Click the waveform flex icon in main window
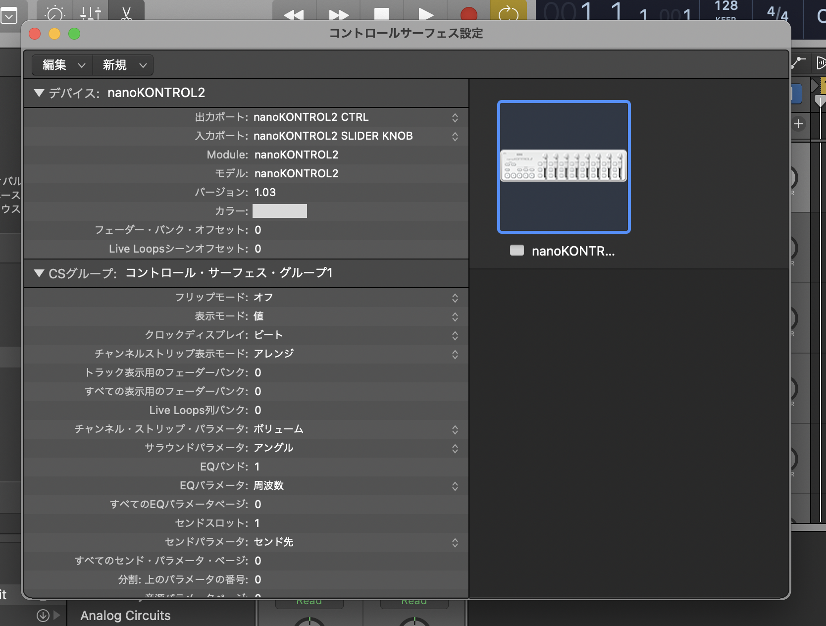This screenshot has width=826, height=626. coord(821,63)
